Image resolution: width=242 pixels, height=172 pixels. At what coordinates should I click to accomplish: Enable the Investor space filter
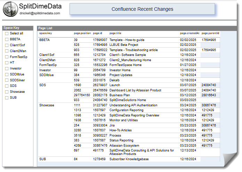click(x=7, y=68)
